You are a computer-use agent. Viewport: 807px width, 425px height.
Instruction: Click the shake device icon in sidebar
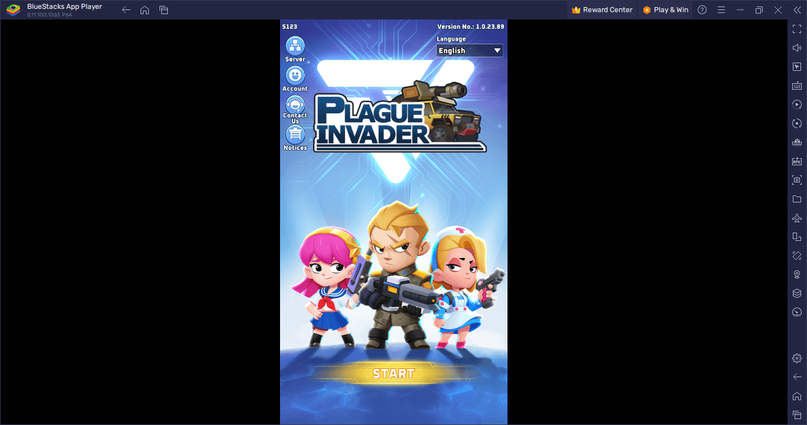click(797, 256)
